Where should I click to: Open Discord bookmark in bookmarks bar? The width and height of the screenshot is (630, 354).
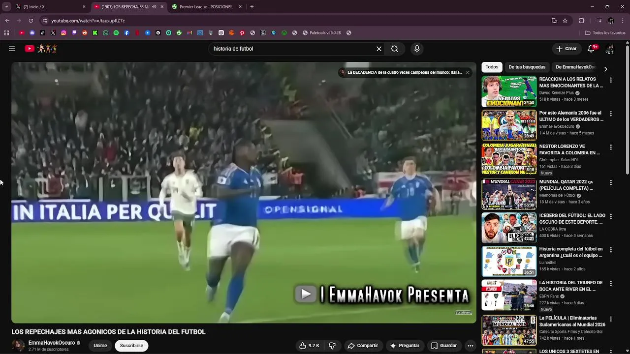coord(32,33)
